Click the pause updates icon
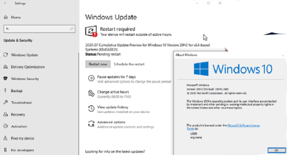Image resolution: width=287 pixels, height=155 pixels. coord(91,78)
